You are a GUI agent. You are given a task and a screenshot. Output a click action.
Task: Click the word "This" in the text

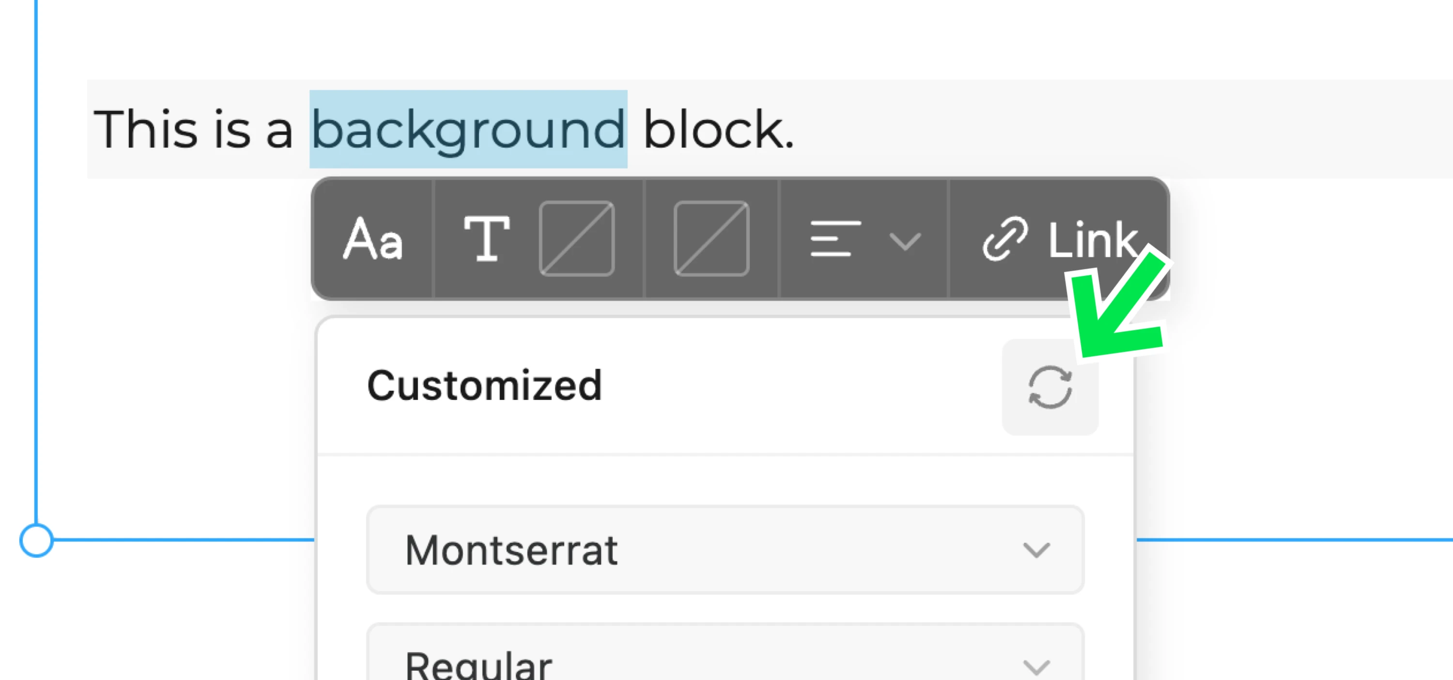pos(145,130)
